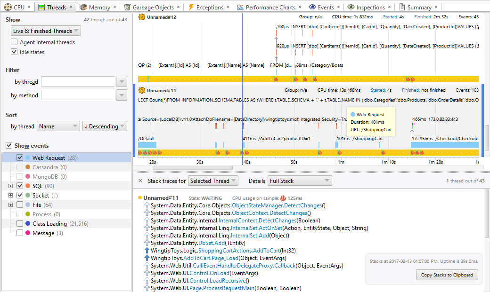The width and height of the screenshot is (490, 292).
Task: Click the yellow state dot beside Unnamed#11 stack
Action: pyautogui.click(x=140, y=198)
